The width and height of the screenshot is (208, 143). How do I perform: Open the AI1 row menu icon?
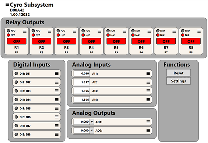pyautogui.click(x=148, y=73)
